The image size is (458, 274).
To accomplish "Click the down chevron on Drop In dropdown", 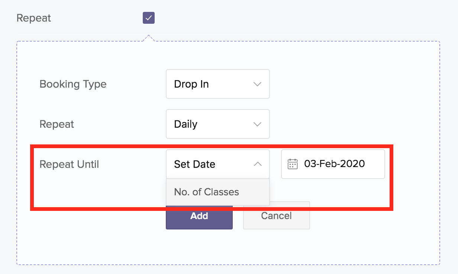I will pos(257,84).
